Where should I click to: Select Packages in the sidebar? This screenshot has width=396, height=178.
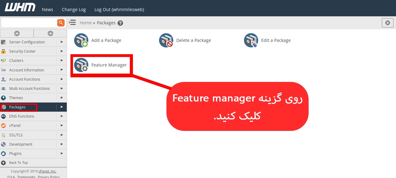[17, 107]
